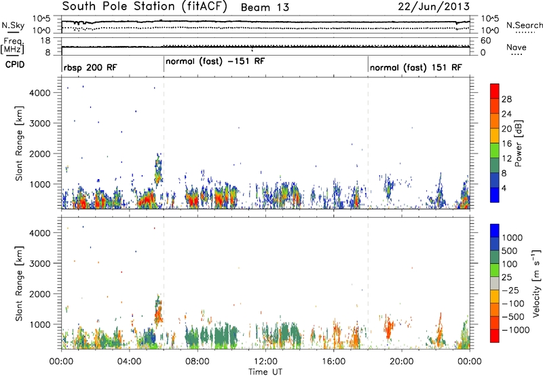543x376 pixels.
Task: Click the "Power [dB]" color bar label
Action: (518, 143)
